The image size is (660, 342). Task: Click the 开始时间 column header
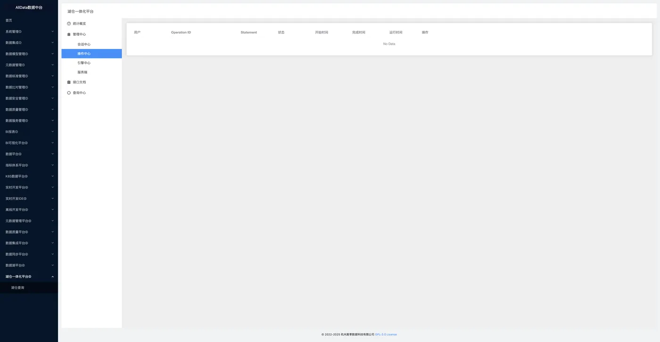point(322,33)
